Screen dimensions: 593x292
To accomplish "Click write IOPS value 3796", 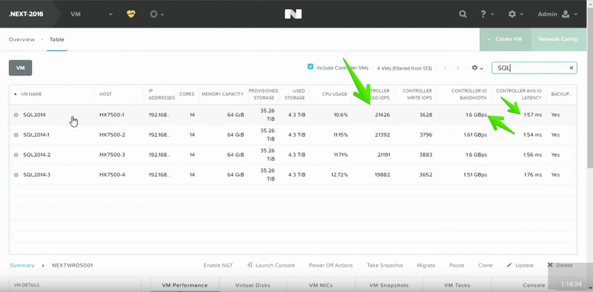I will 426,135.
